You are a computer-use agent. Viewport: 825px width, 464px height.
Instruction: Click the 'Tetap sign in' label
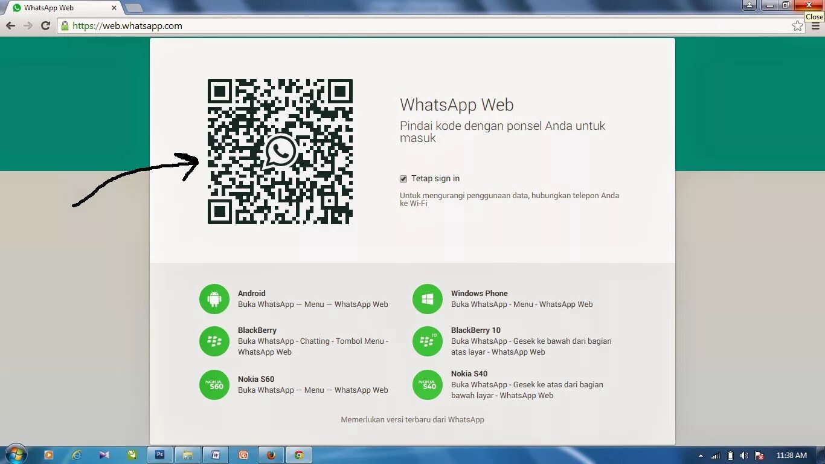(x=435, y=178)
